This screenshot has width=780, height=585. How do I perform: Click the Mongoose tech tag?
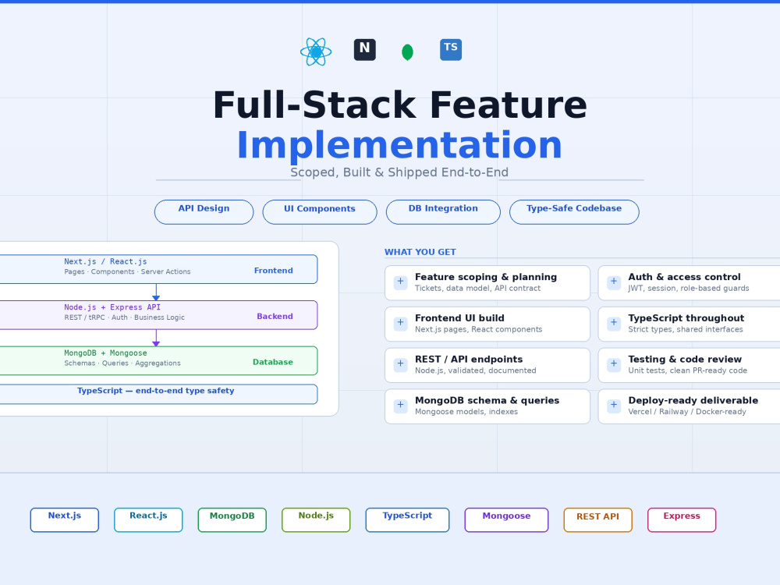(506, 519)
